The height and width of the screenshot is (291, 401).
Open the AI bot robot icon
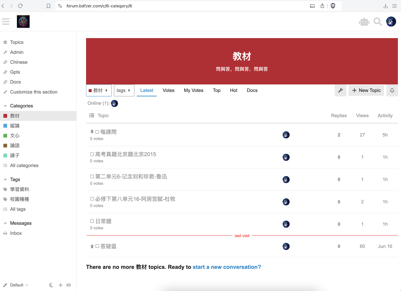[364, 22]
